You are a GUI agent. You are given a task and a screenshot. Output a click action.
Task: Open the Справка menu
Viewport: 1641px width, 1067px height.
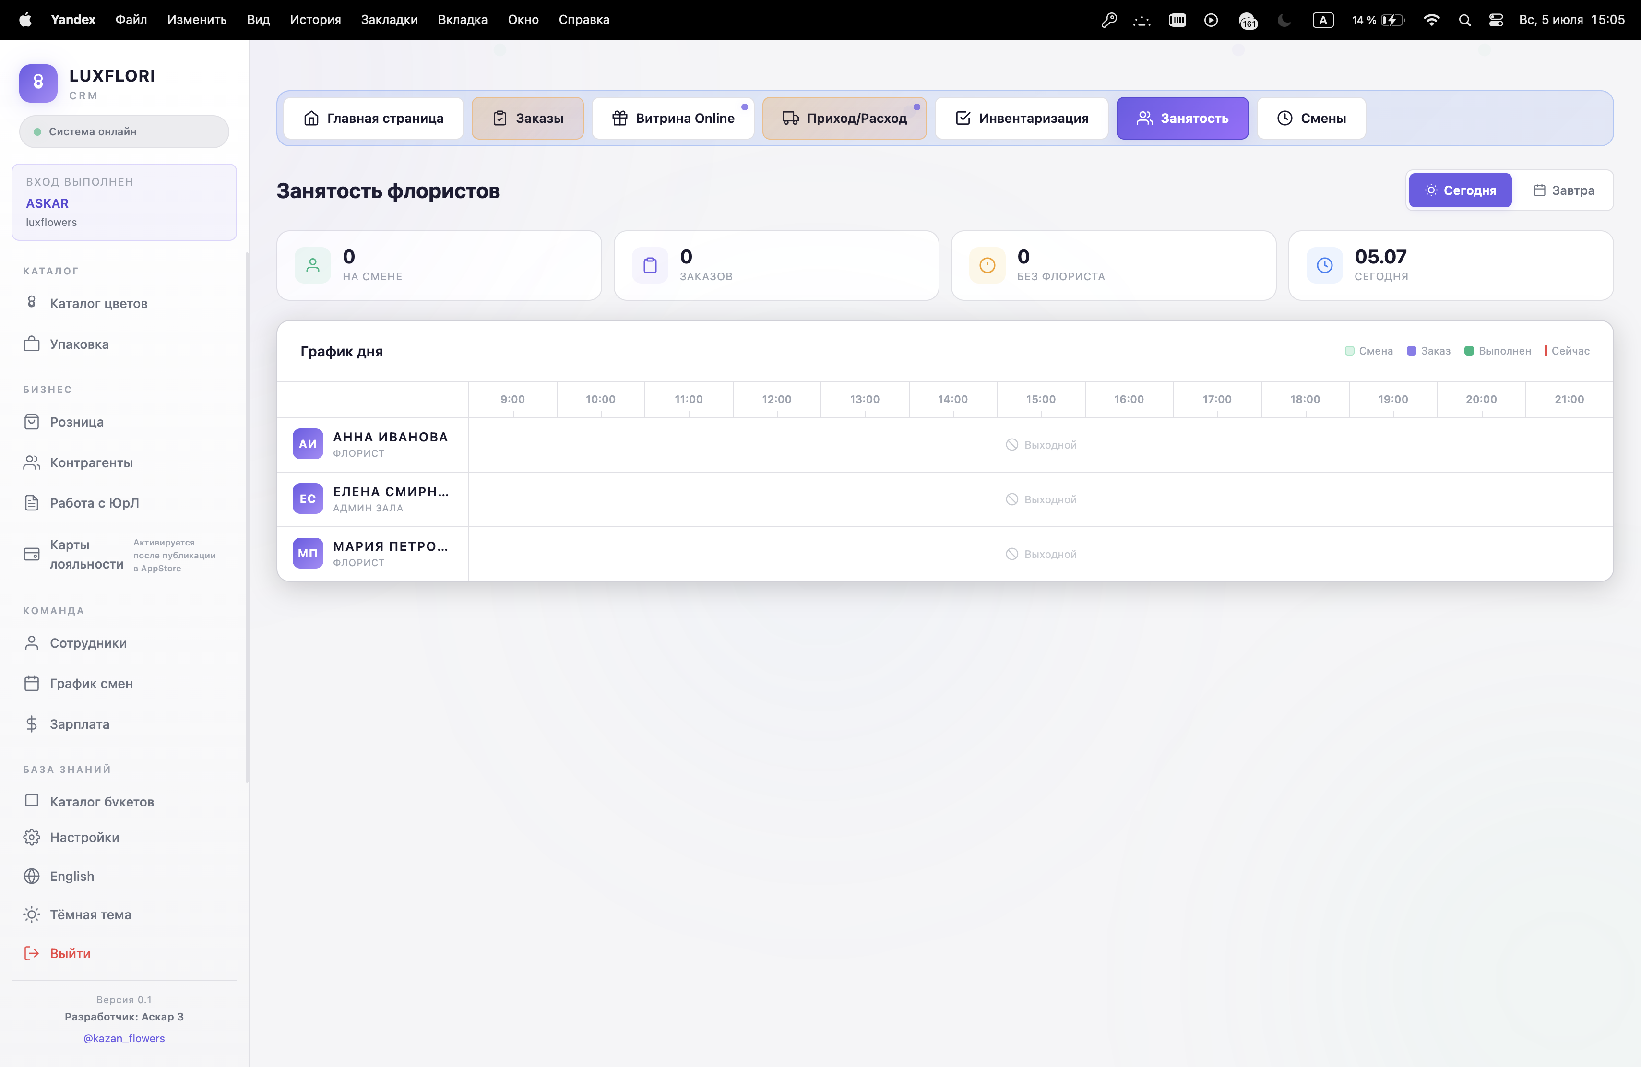583,20
